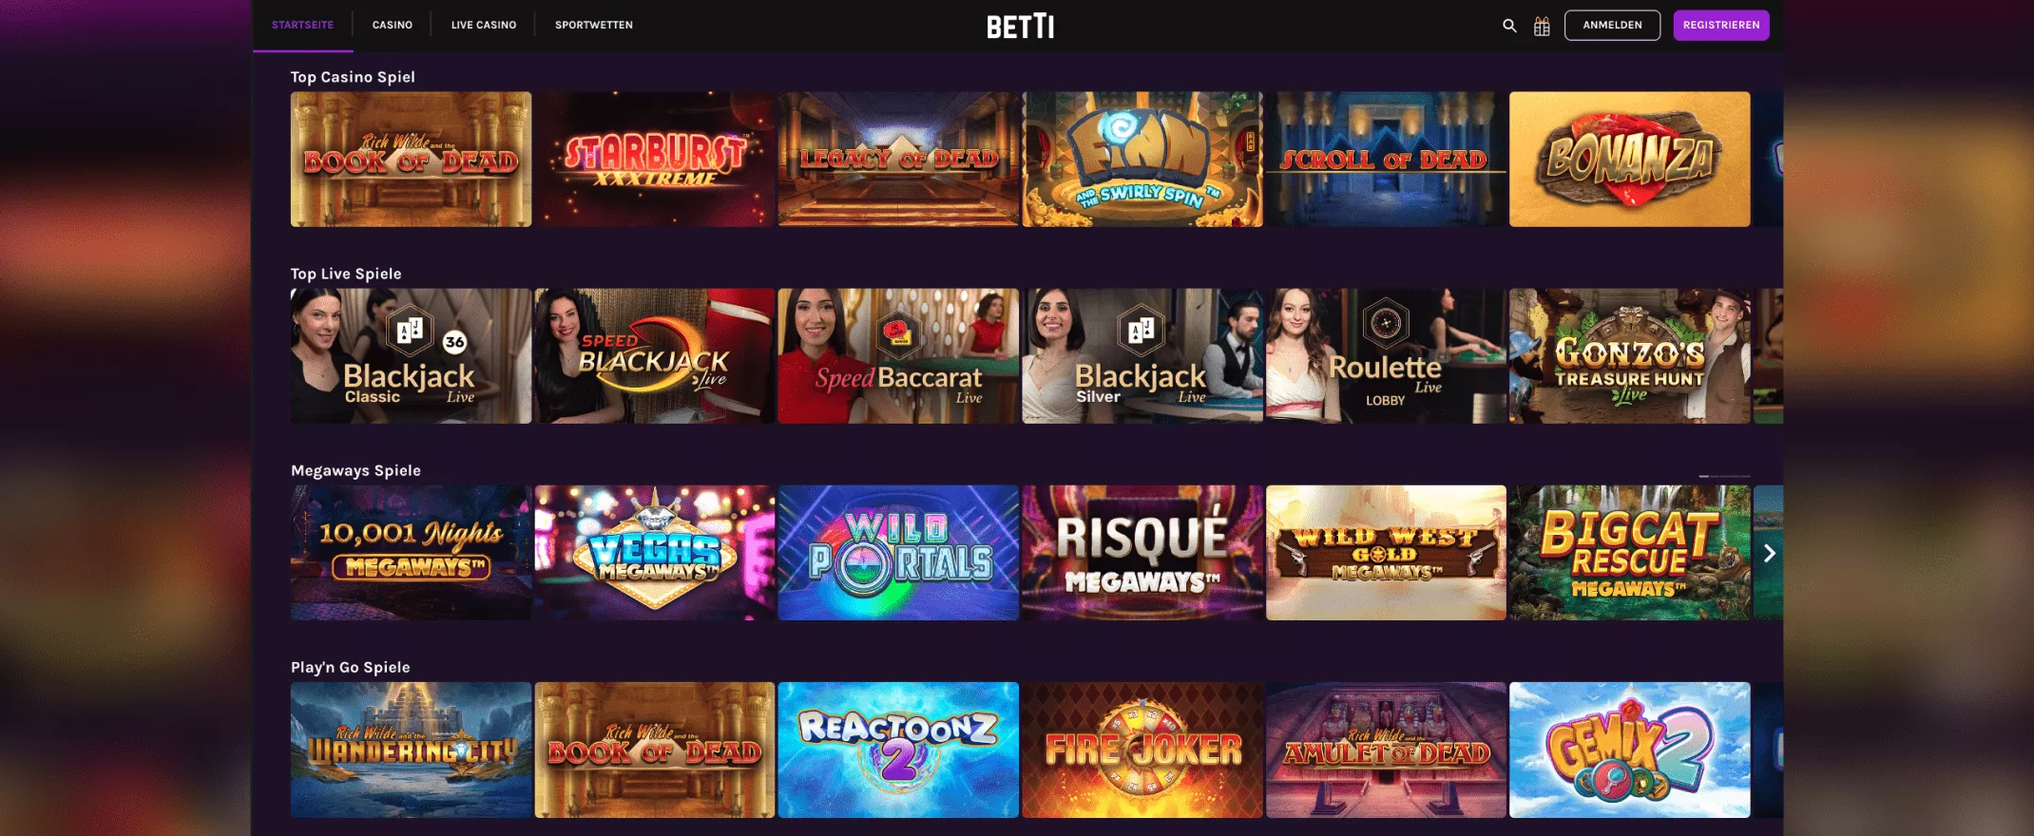Go to the Sportwetten tab
Viewport: 2034px width, 836px height.
click(x=594, y=25)
